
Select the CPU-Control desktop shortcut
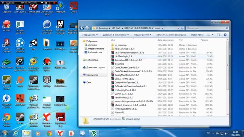[x=6, y=64]
